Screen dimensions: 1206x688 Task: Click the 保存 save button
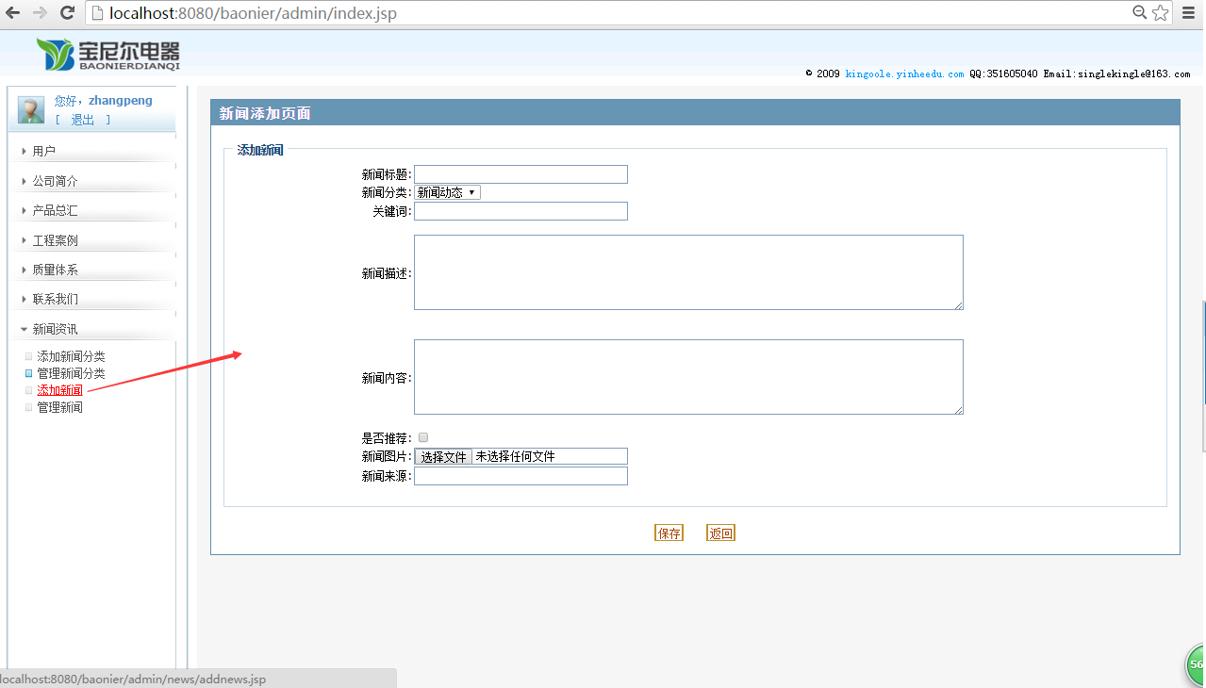pyautogui.click(x=669, y=532)
